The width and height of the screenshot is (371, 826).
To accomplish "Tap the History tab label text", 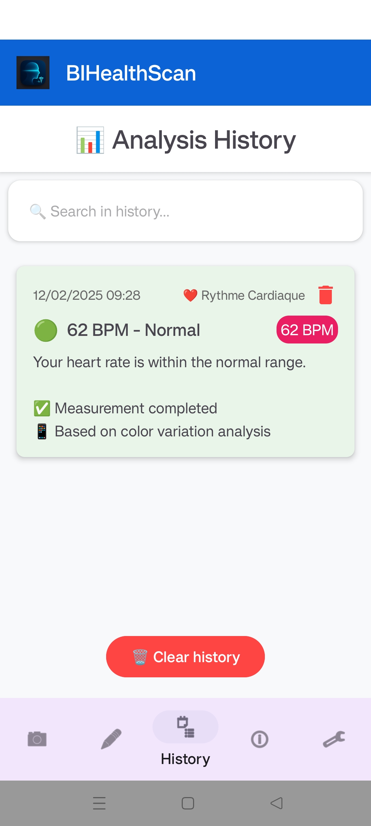I will coord(185,759).
